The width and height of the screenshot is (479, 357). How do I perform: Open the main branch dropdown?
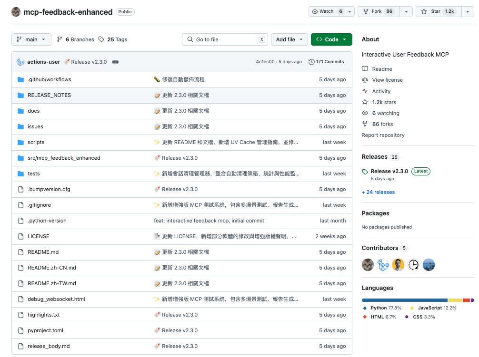31,39
